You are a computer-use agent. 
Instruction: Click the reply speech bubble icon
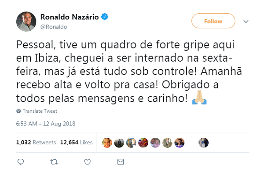click(x=21, y=162)
